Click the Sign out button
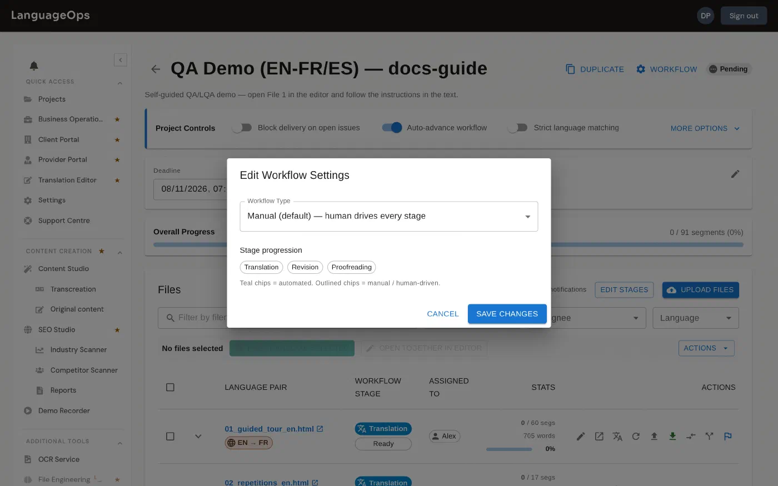The image size is (778, 486). coord(744,16)
